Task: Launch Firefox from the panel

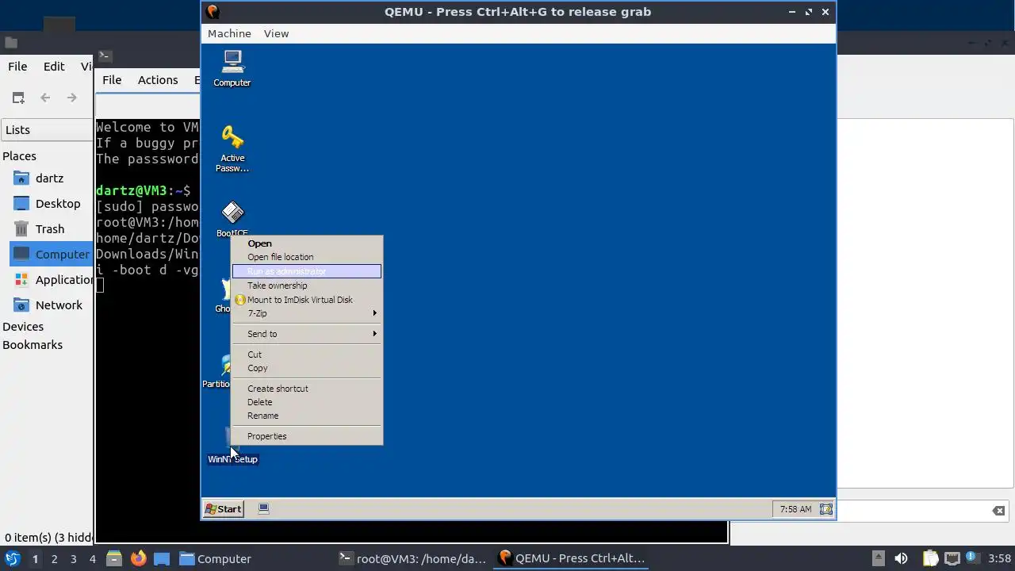Action: [x=138, y=558]
